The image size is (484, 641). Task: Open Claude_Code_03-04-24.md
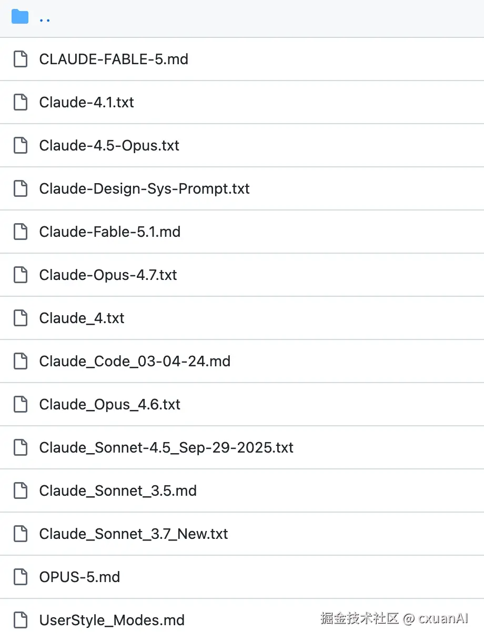tap(135, 361)
